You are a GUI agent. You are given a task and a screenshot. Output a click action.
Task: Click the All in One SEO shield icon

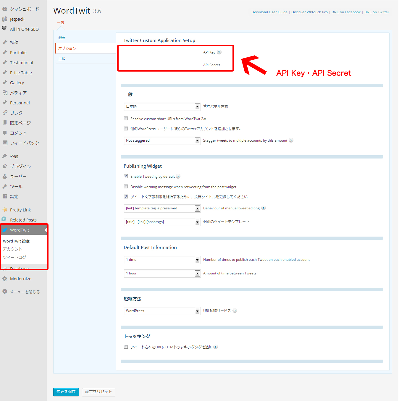pos(4,28)
